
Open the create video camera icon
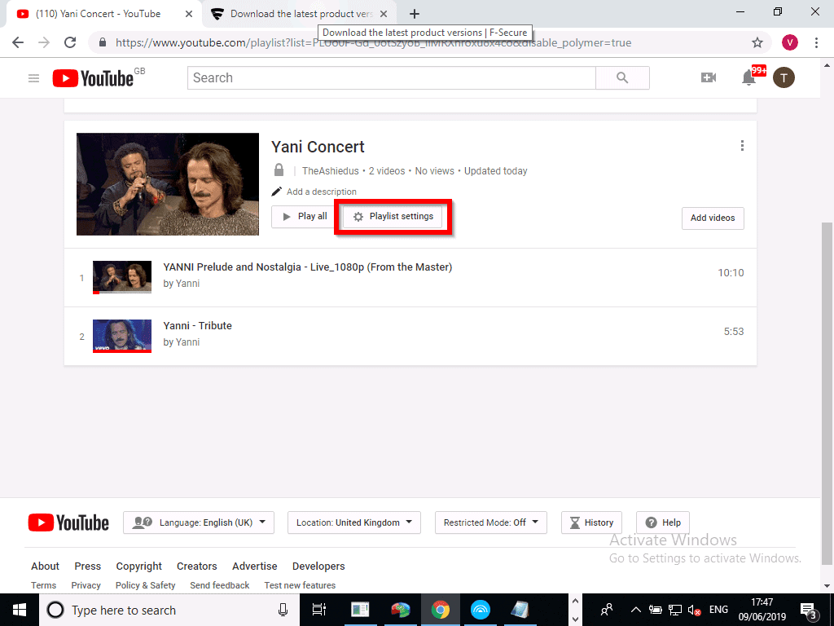coord(709,77)
